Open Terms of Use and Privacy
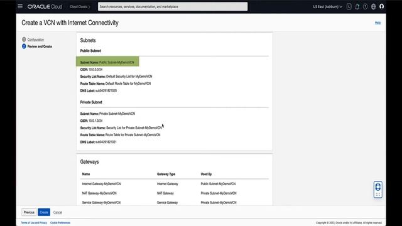 coord(34,223)
